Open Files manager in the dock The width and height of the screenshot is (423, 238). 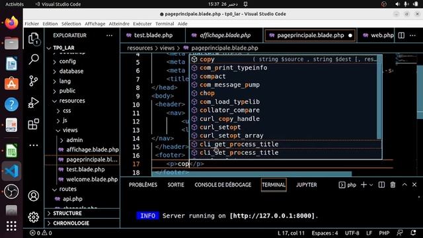coord(11,43)
